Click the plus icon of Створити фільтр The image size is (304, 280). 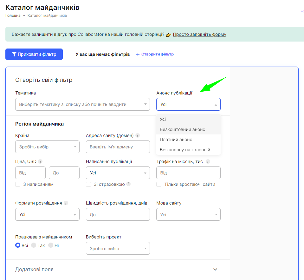[x=138, y=54]
